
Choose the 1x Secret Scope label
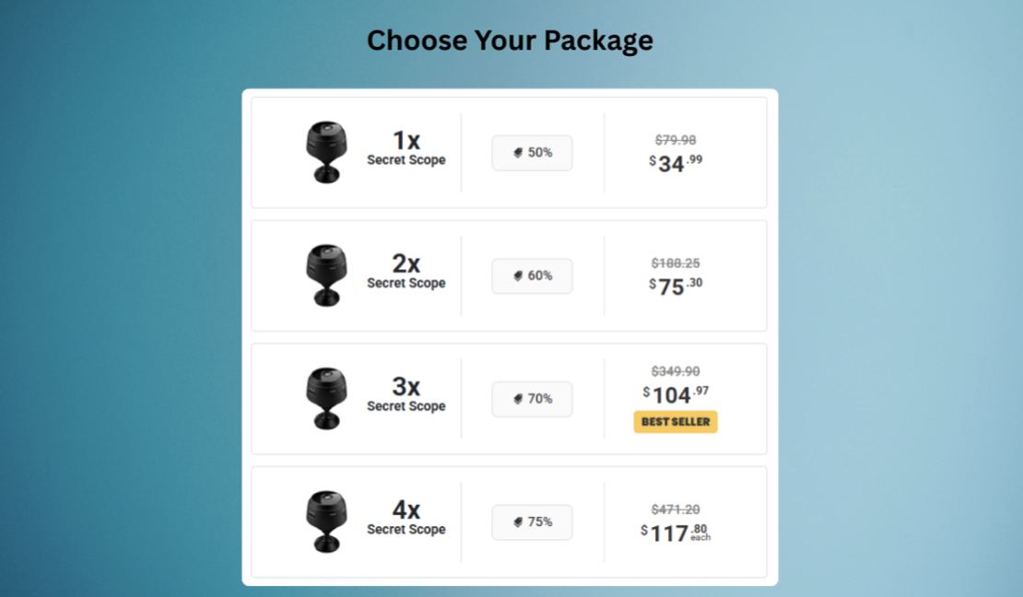tap(406, 148)
